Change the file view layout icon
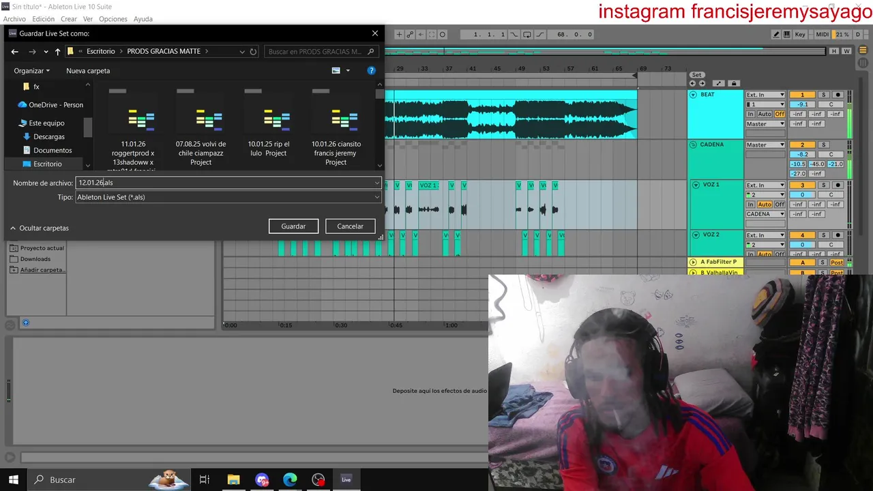 pyautogui.click(x=336, y=70)
